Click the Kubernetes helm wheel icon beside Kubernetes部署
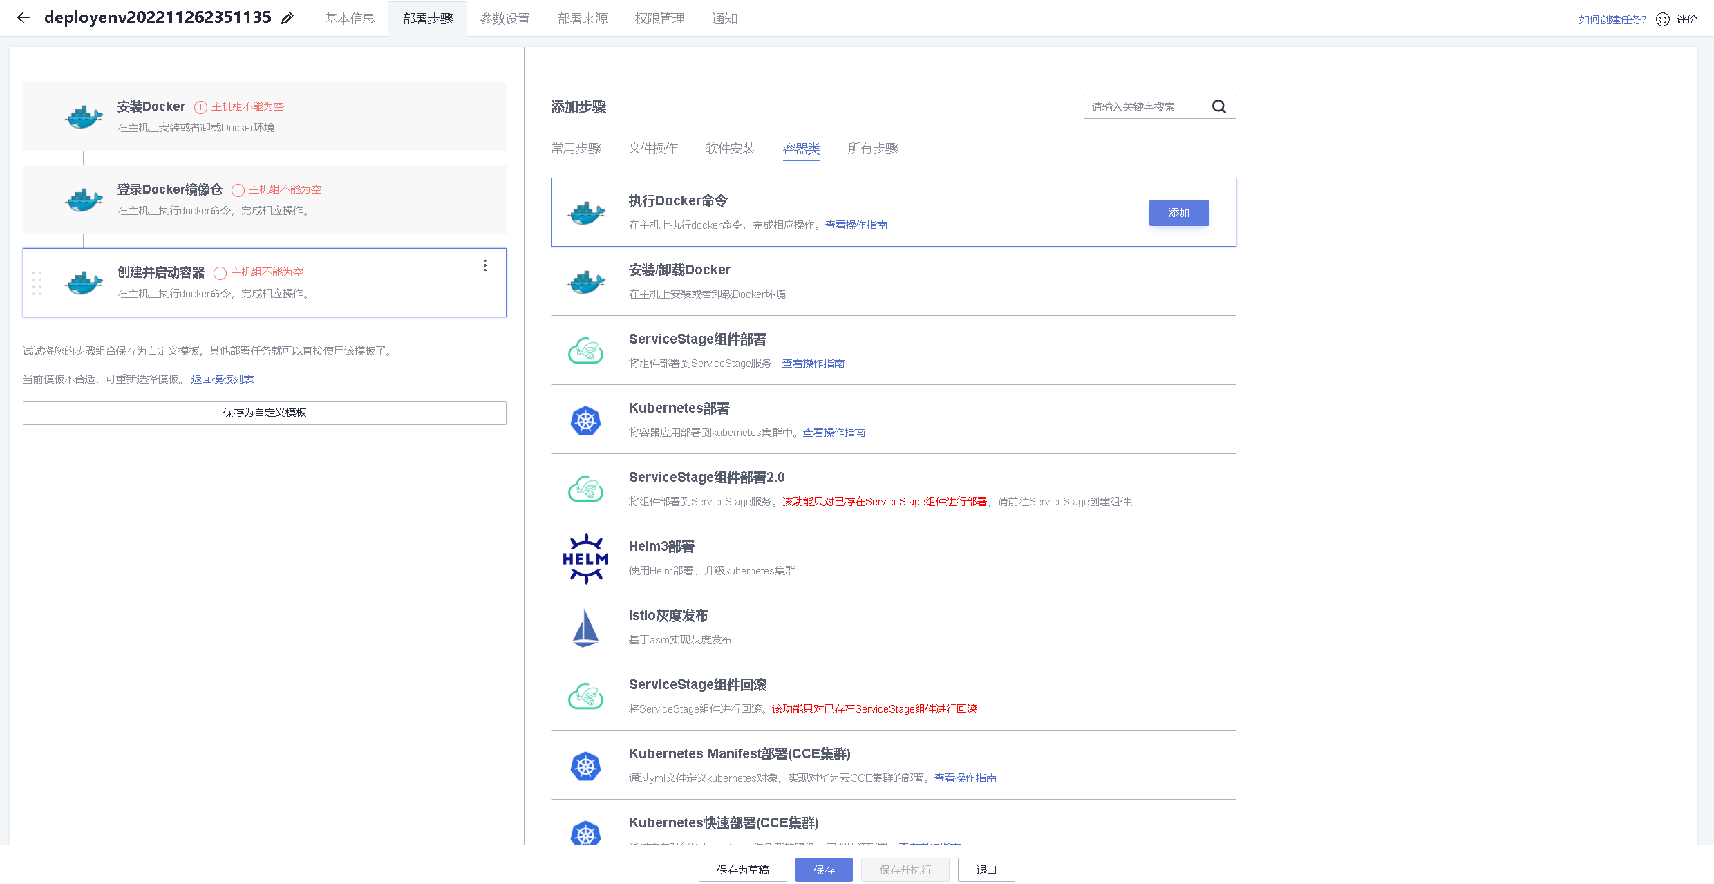The height and width of the screenshot is (884, 1714). coord(585,420)
